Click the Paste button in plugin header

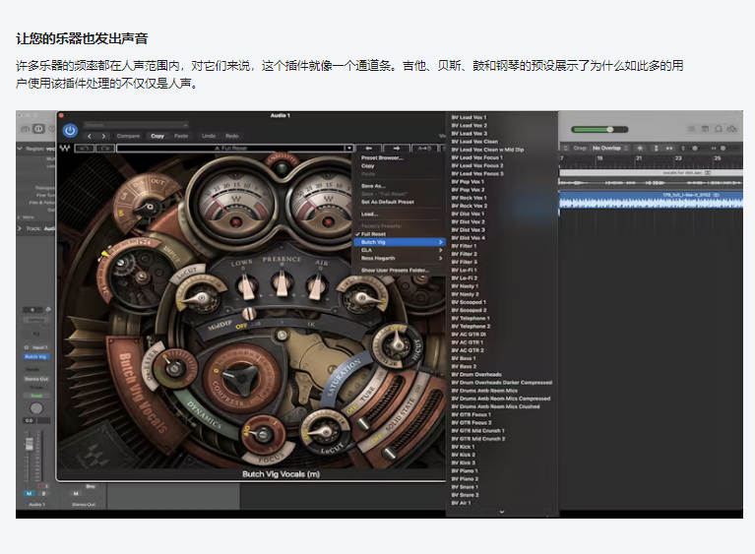181,136
